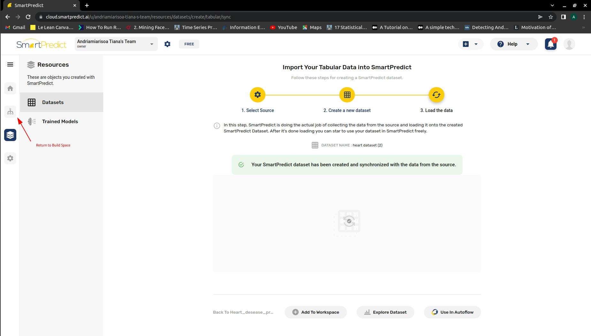Image resolution: width=591 pixels, height=336 pixels.
Task: Click browser back arrow
Action: [8, 17]
